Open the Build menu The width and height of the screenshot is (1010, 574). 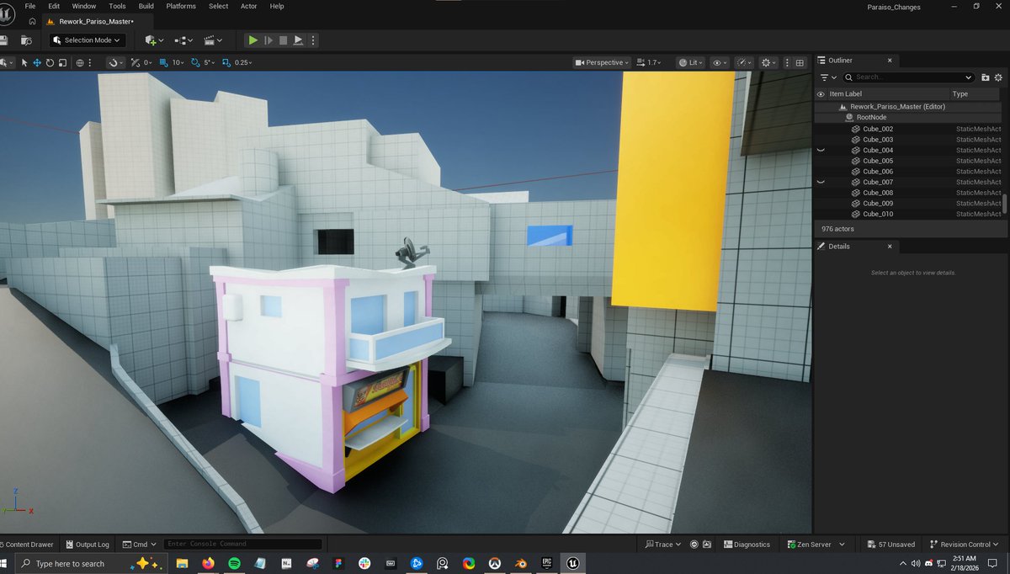click(x=146, y=7)
